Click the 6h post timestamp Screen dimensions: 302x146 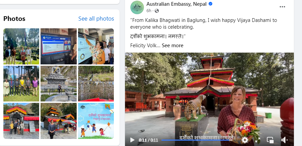click(x=149, y=11)
